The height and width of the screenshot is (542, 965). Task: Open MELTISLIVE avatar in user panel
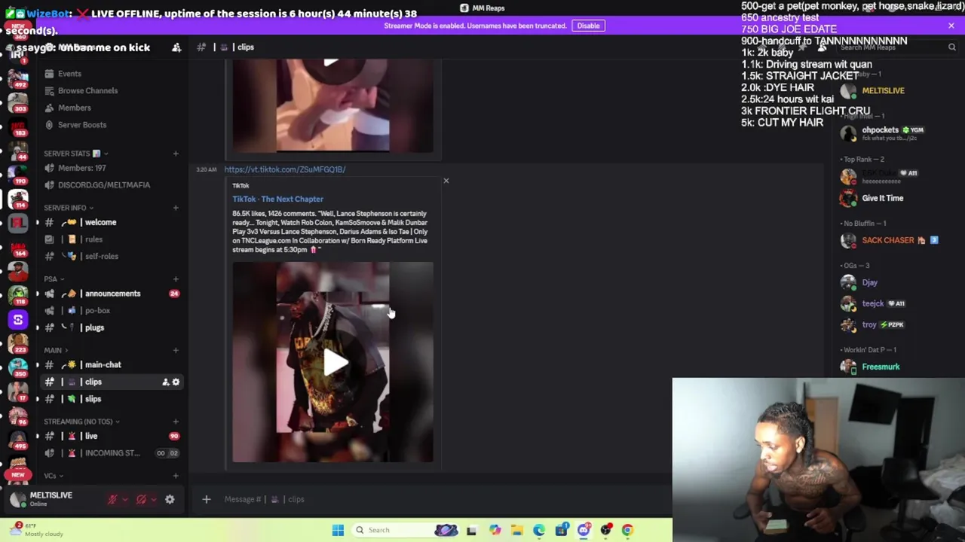(x=18, y=499)
